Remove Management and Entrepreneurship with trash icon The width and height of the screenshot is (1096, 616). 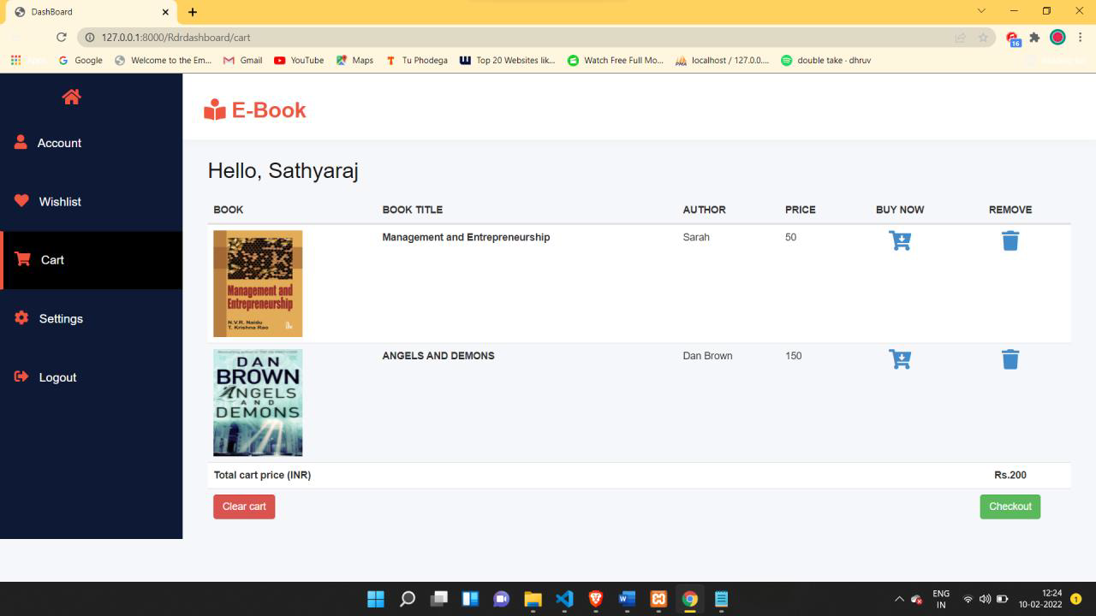(x=1010, y=240)
